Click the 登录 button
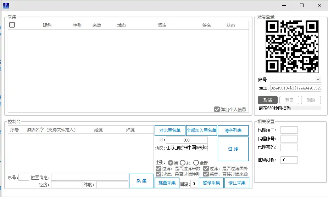Screen dimensions: 328x197 pyautogui.click(x=289, y=100)
